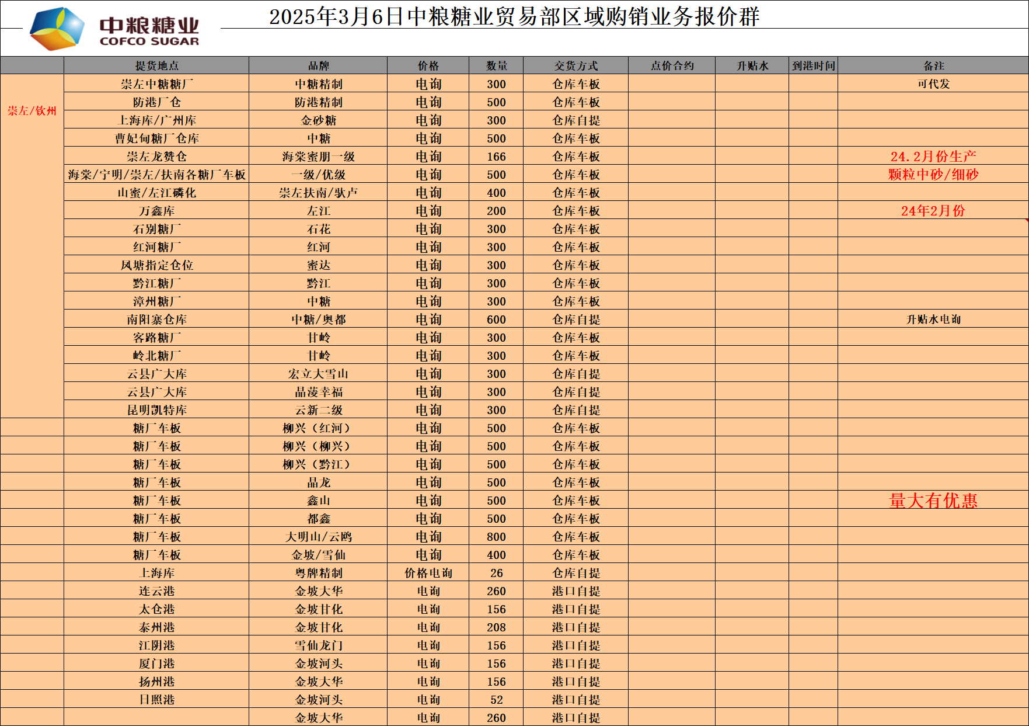1029x726 pixels.
Task: Select the 数量 column header
Action: click(496, 66)
